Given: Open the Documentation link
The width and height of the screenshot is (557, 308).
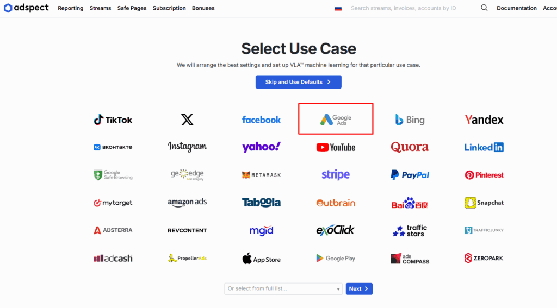Looking at the screenshot, I should pos(516,8).
